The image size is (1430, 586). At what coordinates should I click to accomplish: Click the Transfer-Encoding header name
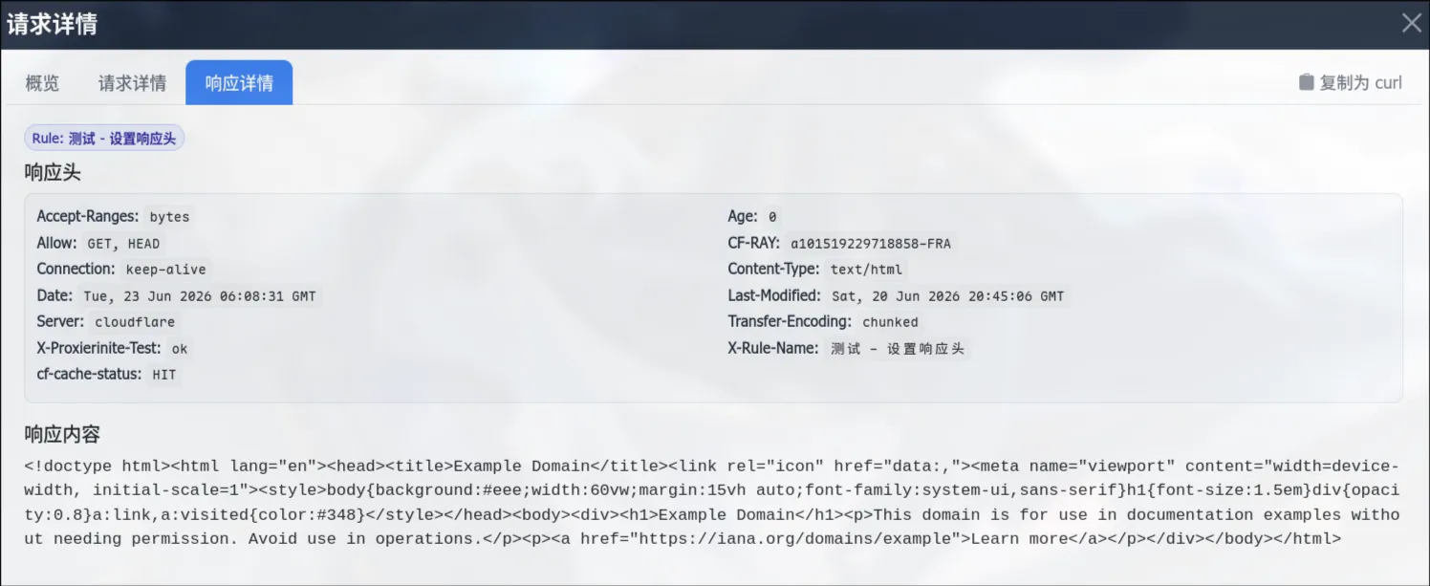(790, 321)
